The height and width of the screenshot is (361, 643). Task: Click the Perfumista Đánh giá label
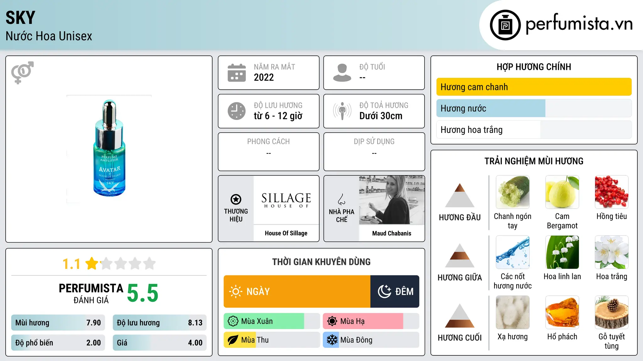click(91, 293)
